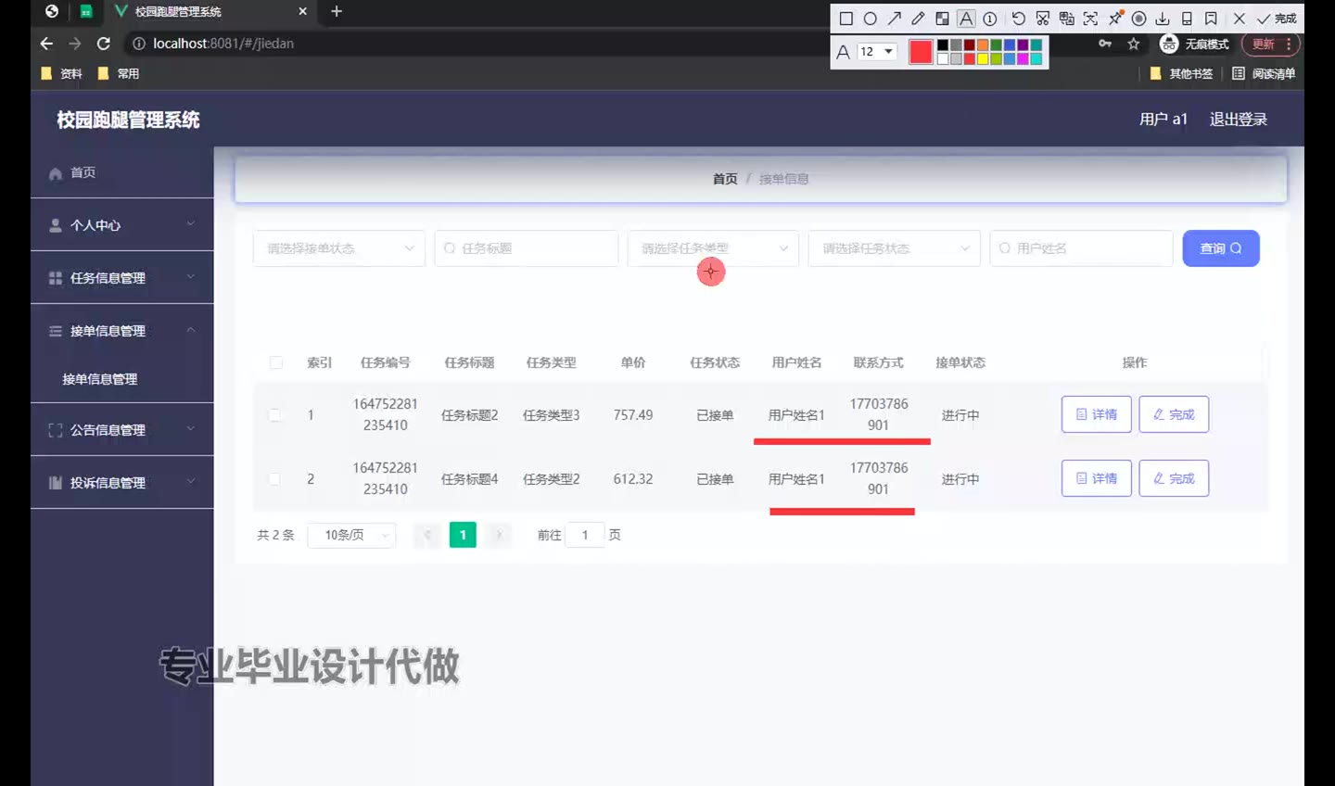Click 完成 for row 任务标题4

(x=1174, y=478)
